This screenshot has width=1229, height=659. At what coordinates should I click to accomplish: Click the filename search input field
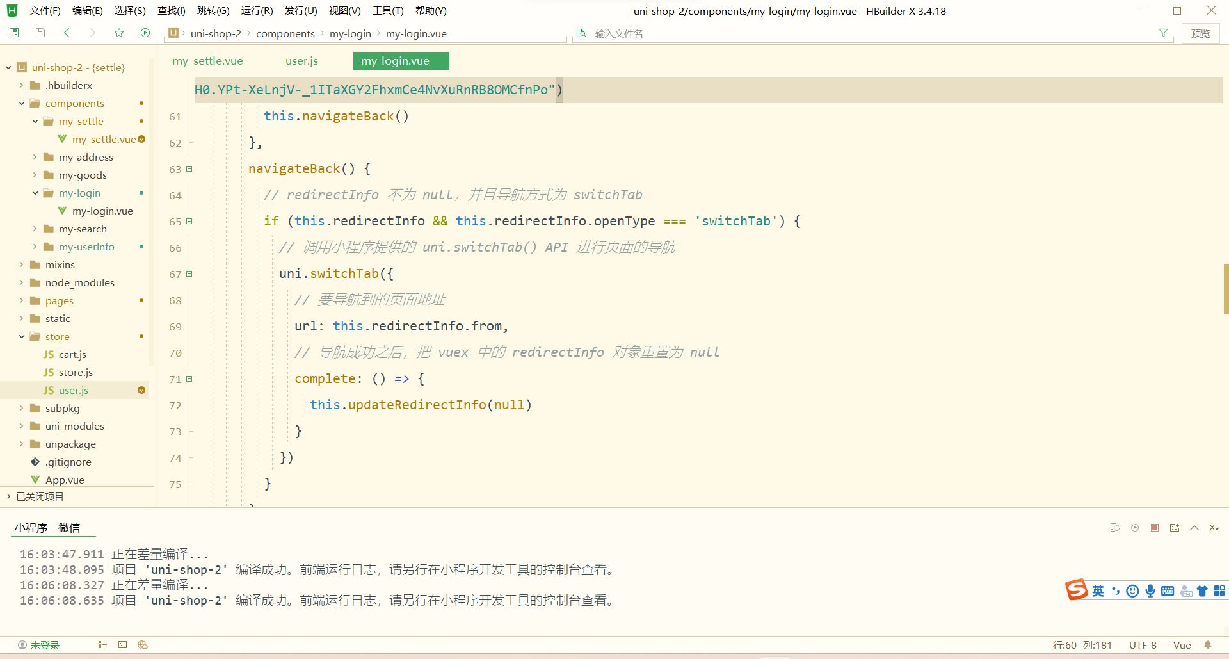pyautogui.click(x=704, y=33)
